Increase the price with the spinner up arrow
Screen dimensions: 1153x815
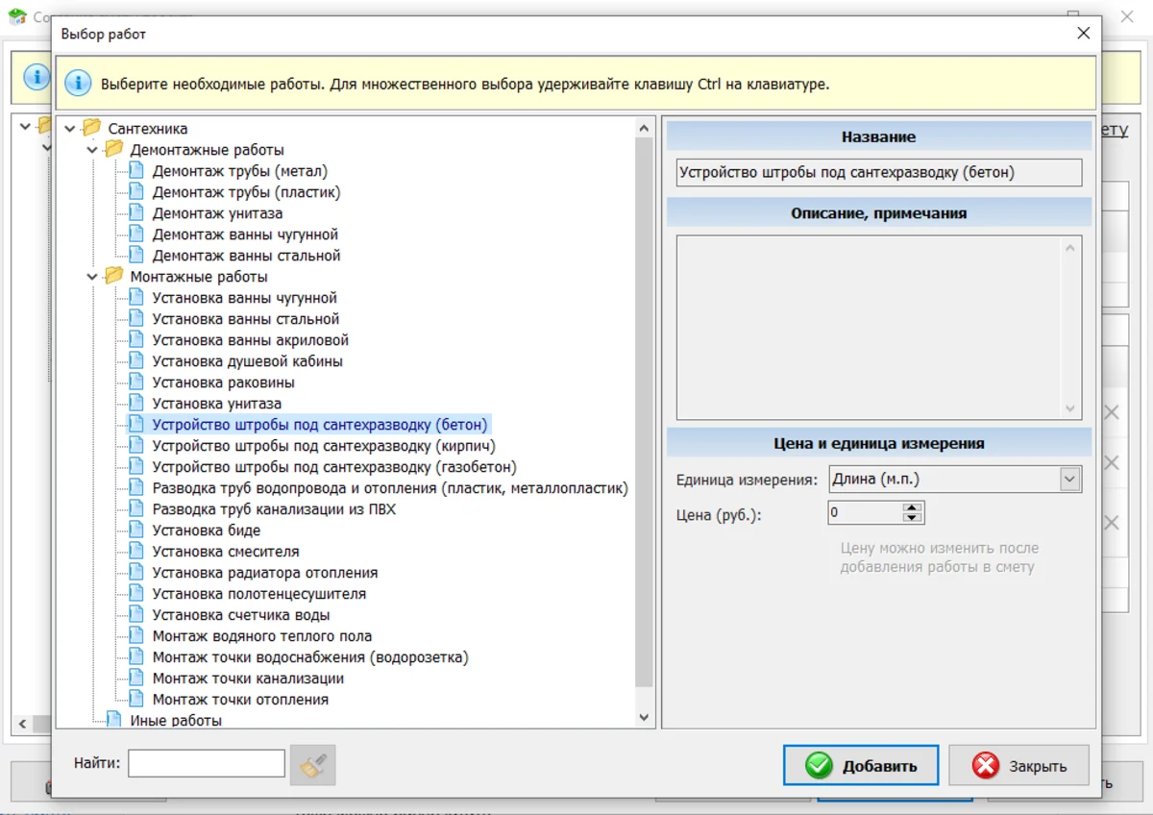pos(912,507)
